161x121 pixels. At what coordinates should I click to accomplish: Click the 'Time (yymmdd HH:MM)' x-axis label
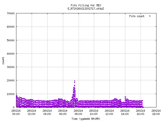coord(86,118)
